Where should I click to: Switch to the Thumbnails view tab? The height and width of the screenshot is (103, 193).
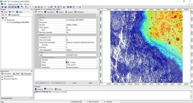[14, 15]
